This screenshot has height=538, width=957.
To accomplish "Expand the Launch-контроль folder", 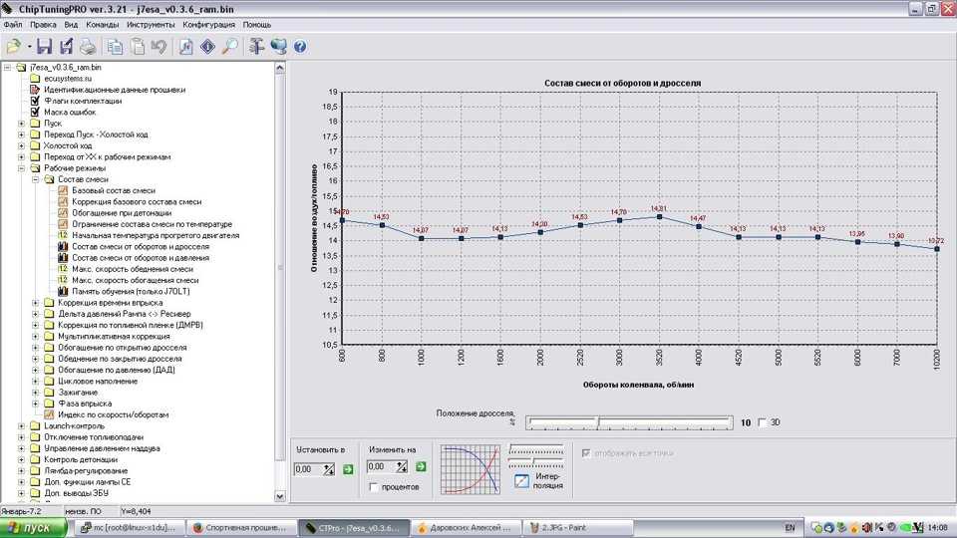I will pos(21,425).
